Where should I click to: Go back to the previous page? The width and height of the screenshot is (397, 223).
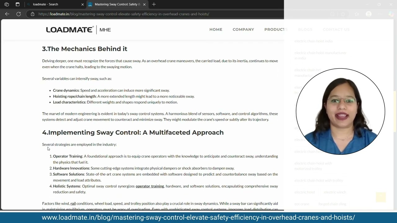[7, 14]
